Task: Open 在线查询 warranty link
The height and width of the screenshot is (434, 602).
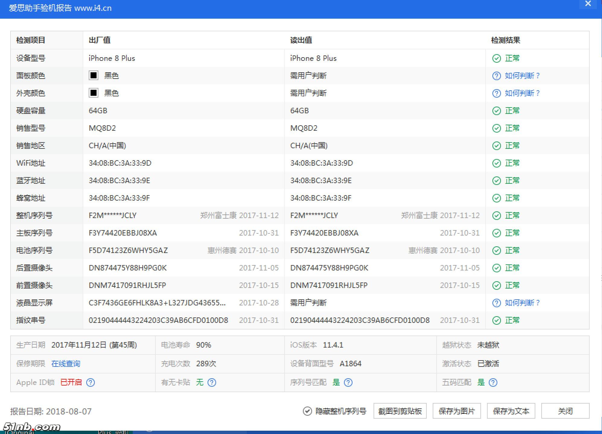Action: (x=66, y=364)
